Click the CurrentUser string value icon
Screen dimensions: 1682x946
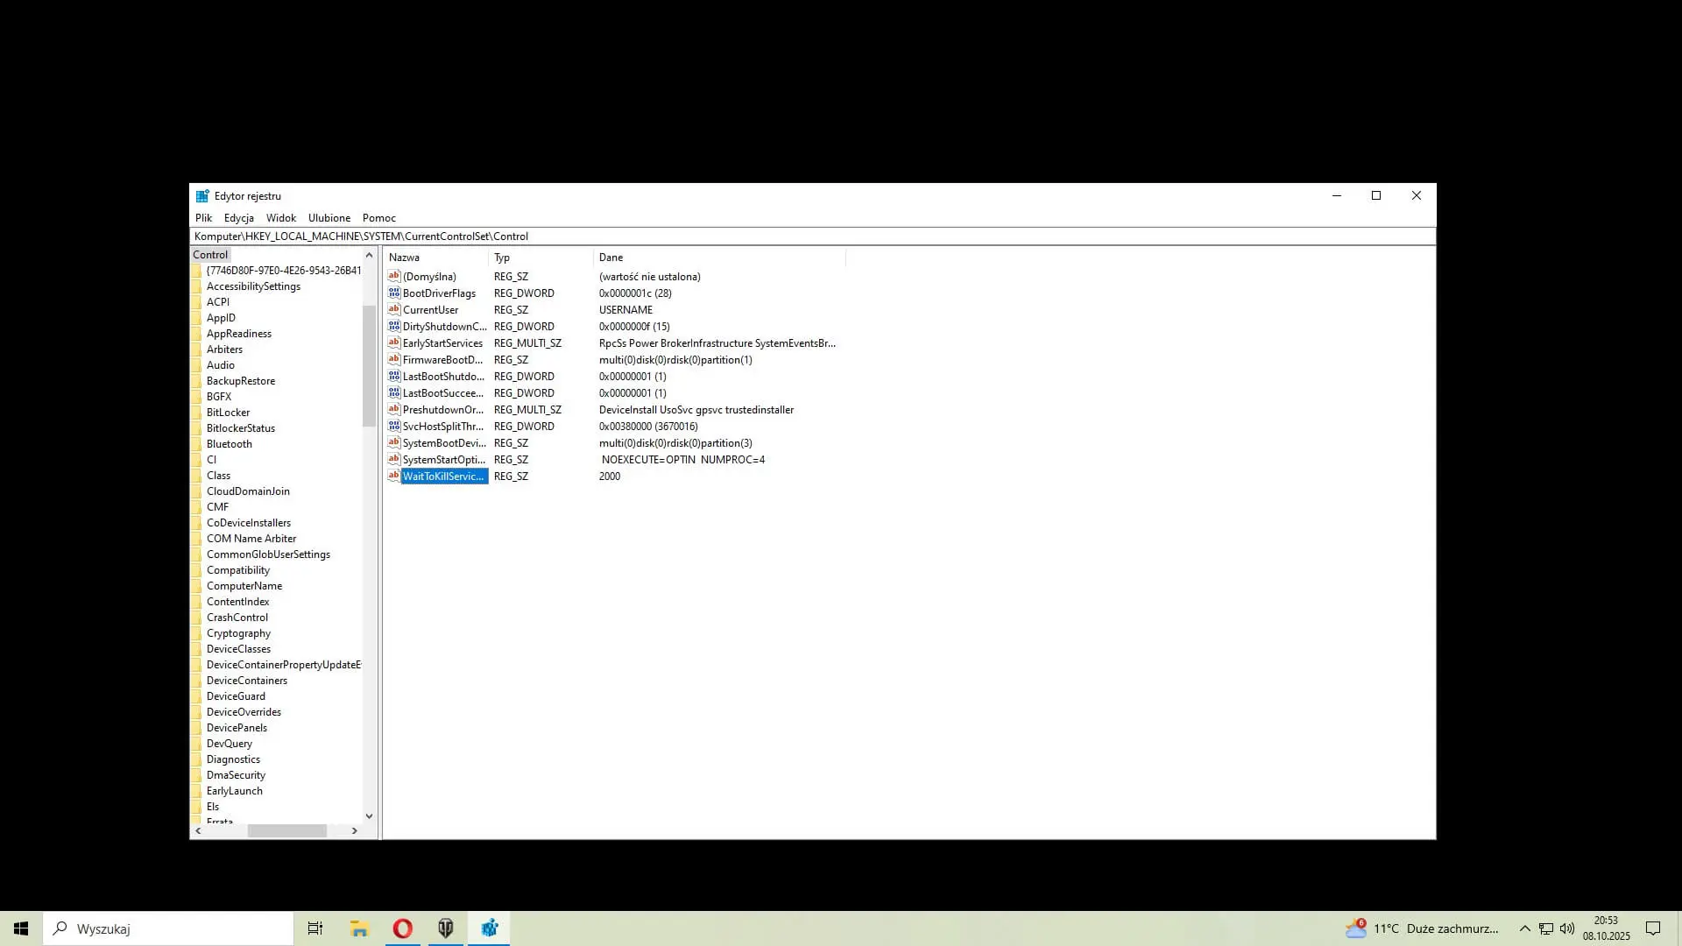click(x=394, y=310)
